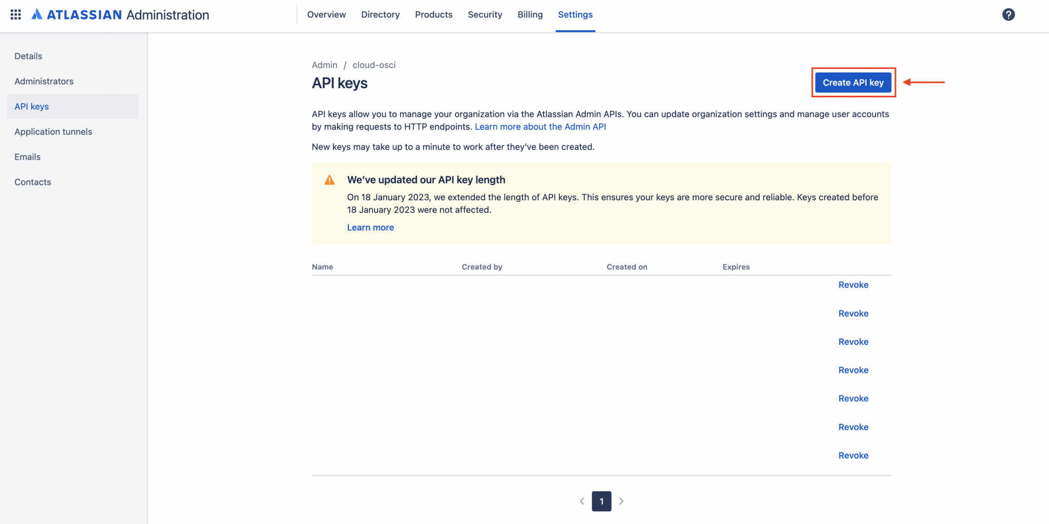Go to next page of API keys

pos(621,501)
